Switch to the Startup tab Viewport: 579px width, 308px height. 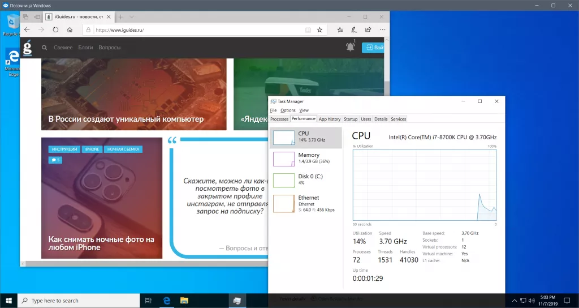(x=351, y=119)
